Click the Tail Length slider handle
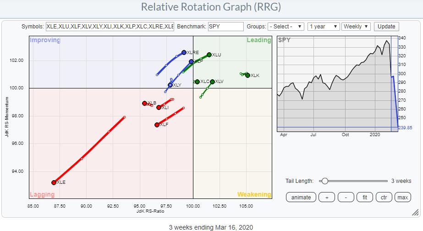423x231 pixels. [324, 181]
